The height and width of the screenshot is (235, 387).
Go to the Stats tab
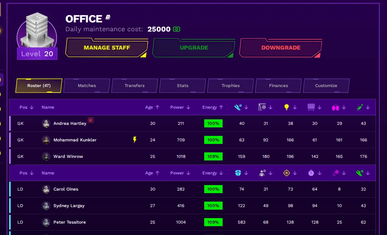(x=182, y=86)
